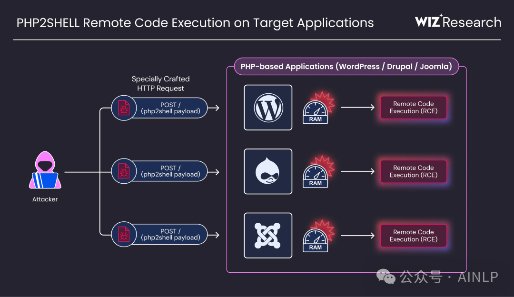514x297 pixels.
Task: Click the 'PHP2SHELL Remote Code Execution' title
Action: [x=195, y=23]
